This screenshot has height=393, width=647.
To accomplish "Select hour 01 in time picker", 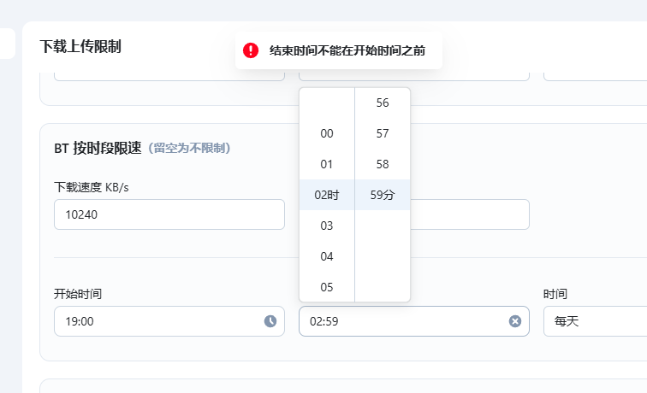I will pos(327,164).
